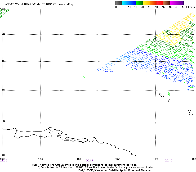
Task: Click the red 30-35 knots legend color
Action: 160,3
